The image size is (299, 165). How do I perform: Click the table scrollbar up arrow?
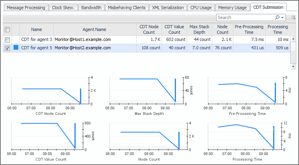click(x=293, y=39)
